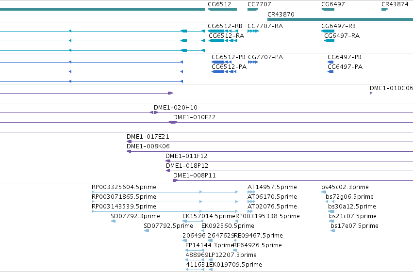Select the CG6497 gene label
The image size is (413, 272).
pos(333,4)
